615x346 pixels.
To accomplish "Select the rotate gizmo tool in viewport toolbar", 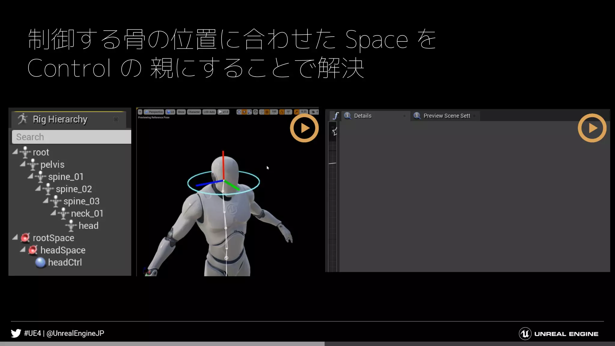I will point(244,112).
